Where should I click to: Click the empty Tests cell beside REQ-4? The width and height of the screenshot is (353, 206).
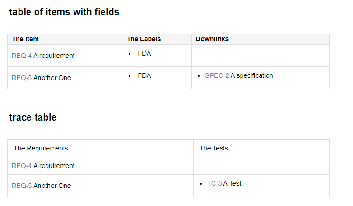261,166
